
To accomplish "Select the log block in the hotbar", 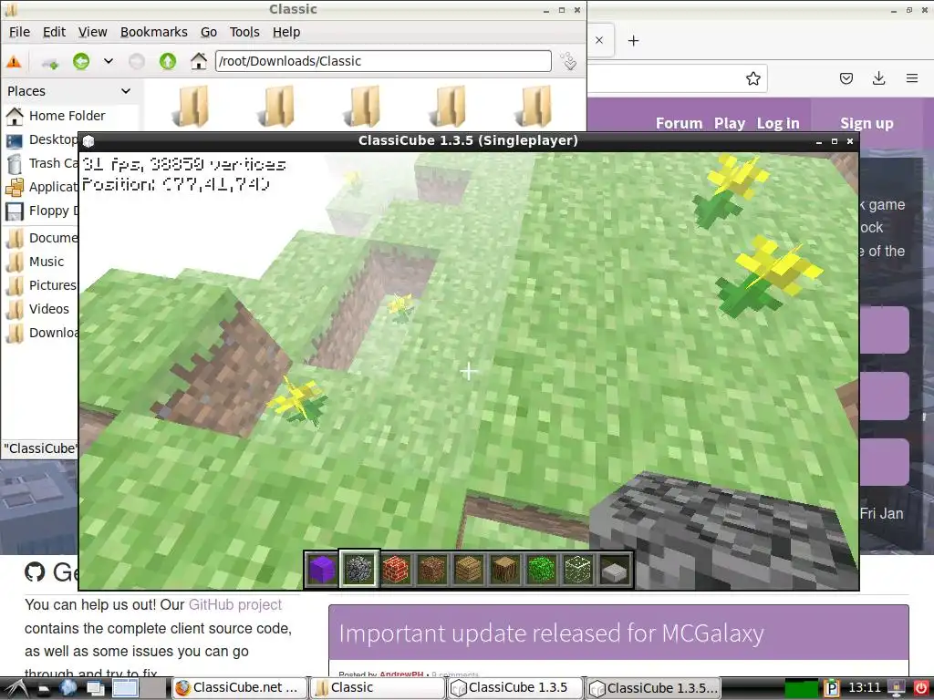I will pos(505,569).
